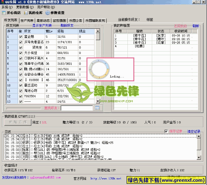Toggle checkbox for 7993584 row 12
The image size is (207, 185).
pyautogui.click(x=21, y=96)
